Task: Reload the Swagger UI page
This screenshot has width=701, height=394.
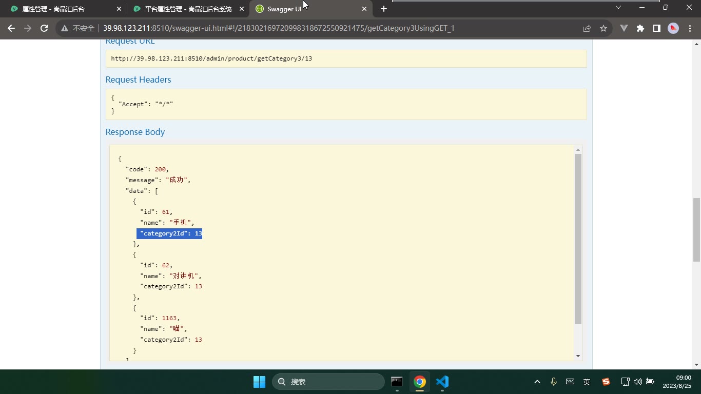Action: click(44, 28)
